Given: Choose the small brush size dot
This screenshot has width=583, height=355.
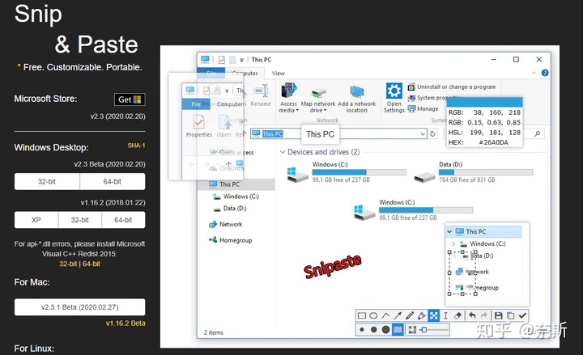Looking at the screenshot, I should [x=362, y=329].
